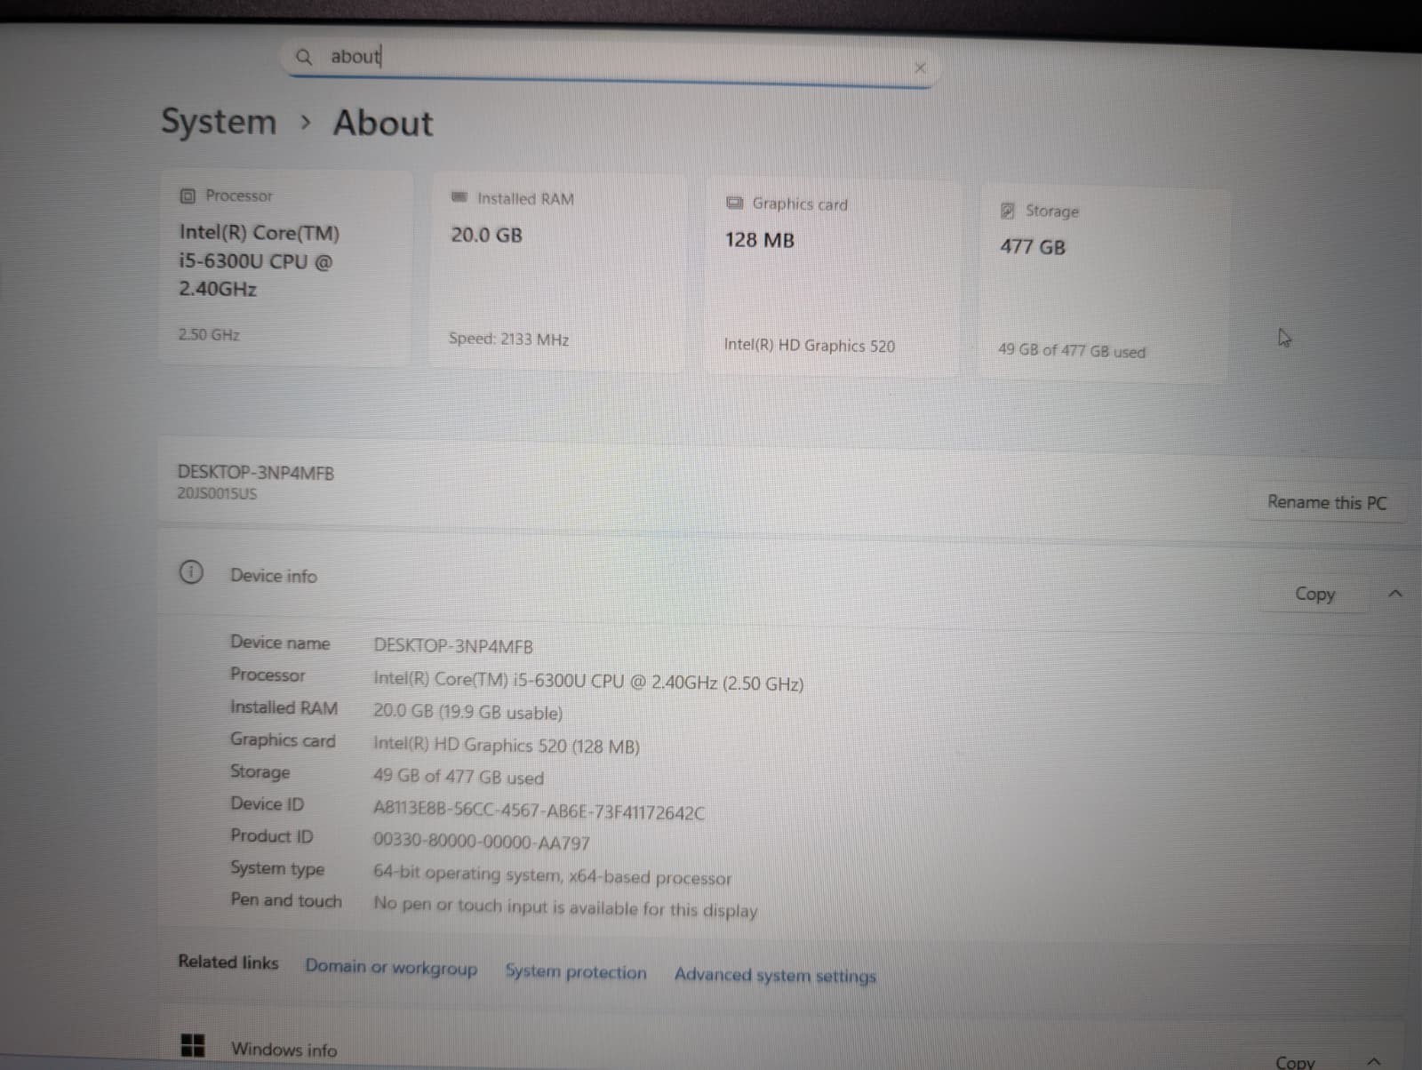
Task: Click 'Intel(R) HD Graphics 520' in card
Action: point(809,345)
